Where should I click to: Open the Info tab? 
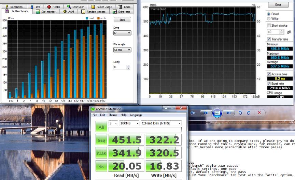36,7
